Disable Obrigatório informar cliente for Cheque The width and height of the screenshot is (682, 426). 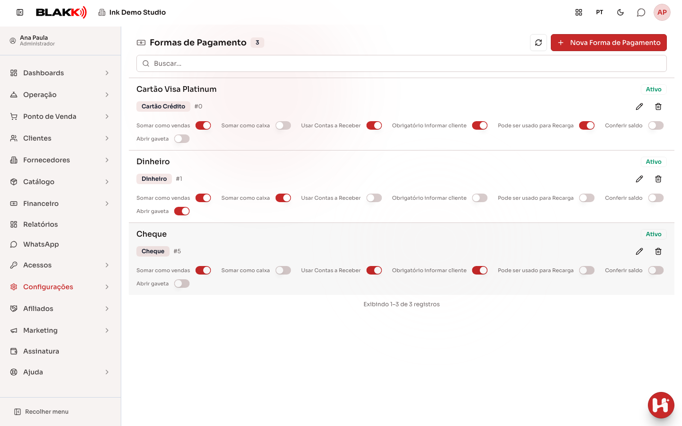point(480,270)
